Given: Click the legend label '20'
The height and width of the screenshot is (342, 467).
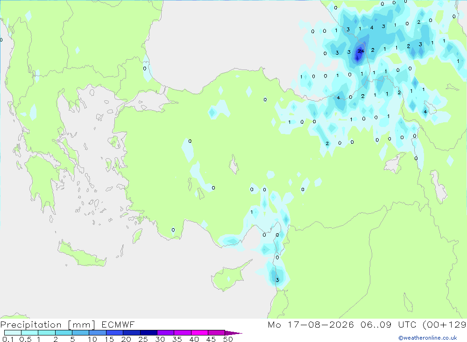Looking at the screenshot, I should tap(126, 339).
